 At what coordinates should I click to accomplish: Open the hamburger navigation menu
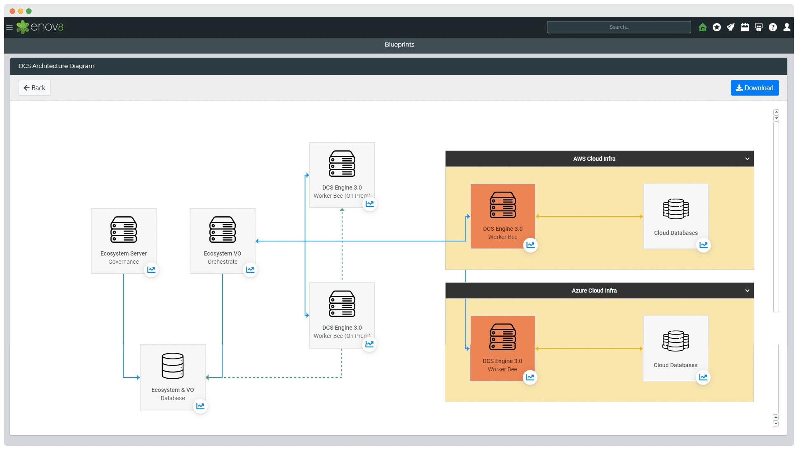[x=9, y=27]
